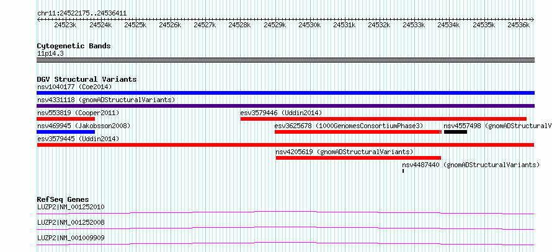This screenshot has width=552, height=252.
Task: Open the LUZP2|NM_001252008 gene label
Action: pos(71,222)
